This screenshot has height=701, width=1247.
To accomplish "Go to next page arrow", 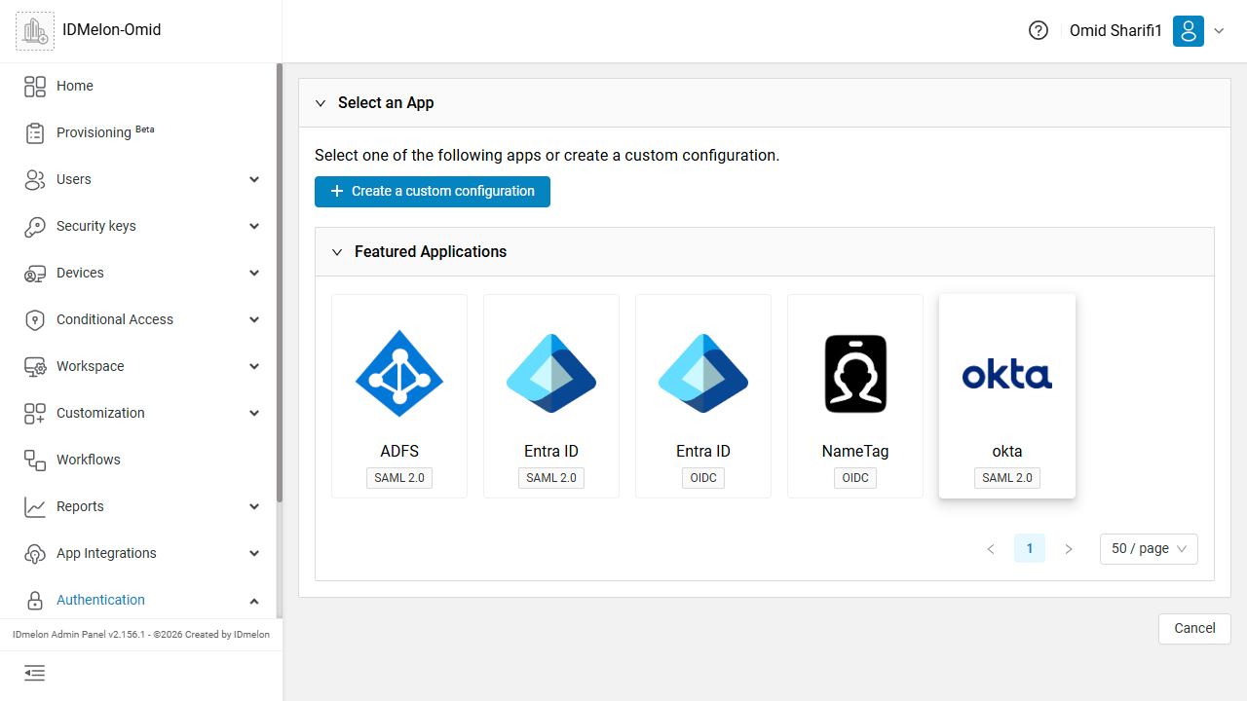I will coord(1069,549).
